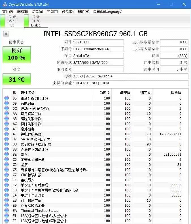The image size is (191, 224).
Task: Click status orb for attribute EA
Action: (7, 210)
